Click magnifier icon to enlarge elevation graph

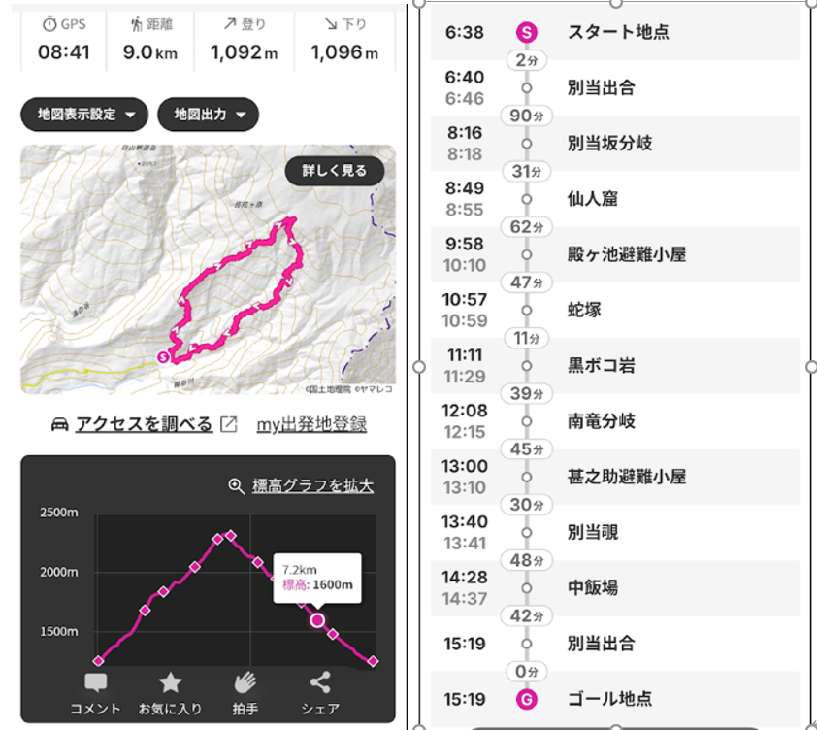(x=236, y=486)
